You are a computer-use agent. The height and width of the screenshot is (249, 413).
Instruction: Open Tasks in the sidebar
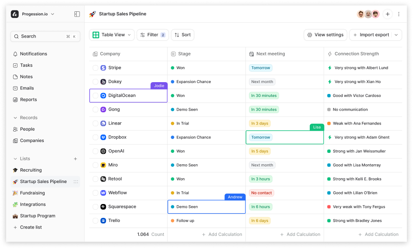click(23, 65)
